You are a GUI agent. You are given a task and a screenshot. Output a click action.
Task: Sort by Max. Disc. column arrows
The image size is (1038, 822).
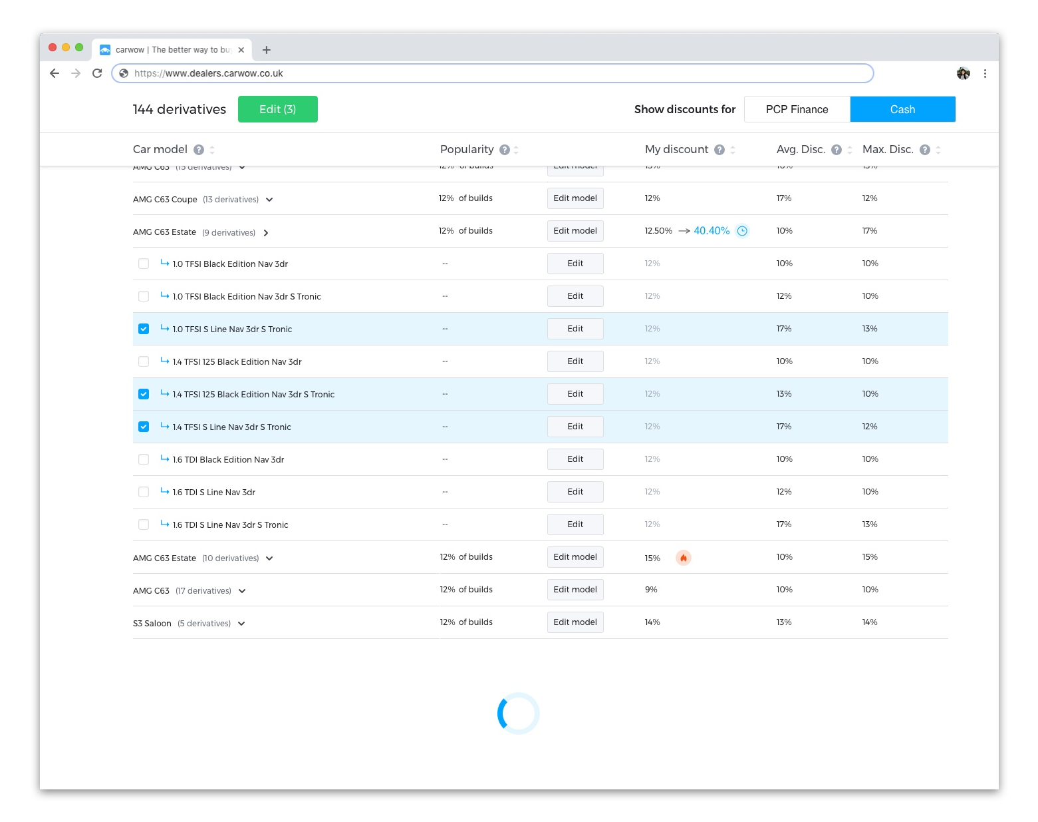pyautogui.click(x=938, y=150)
